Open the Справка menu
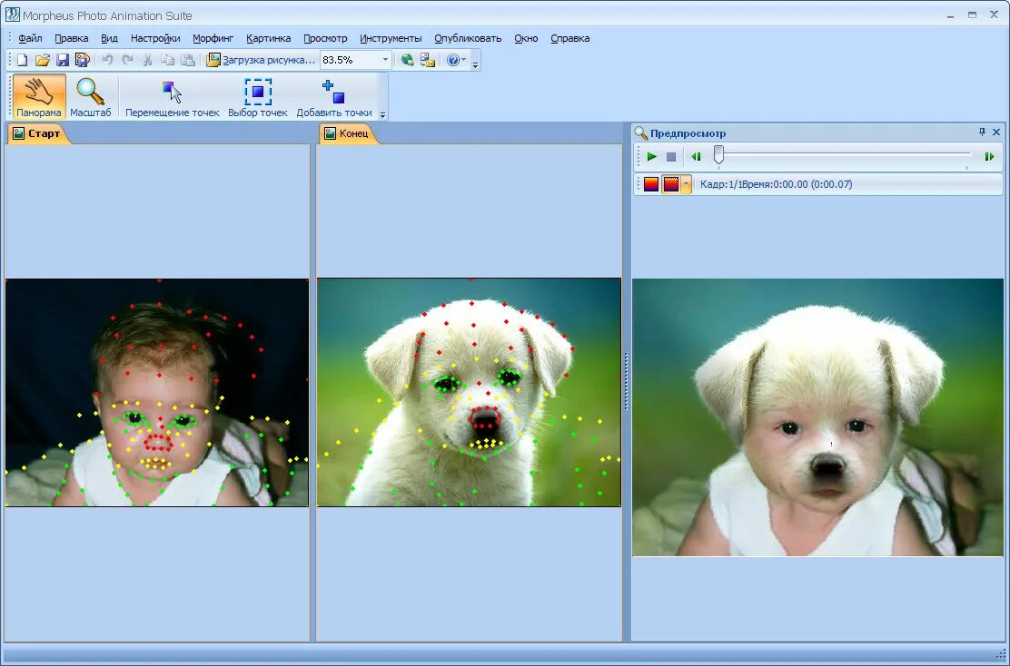This screenshot has height=666, width=1010. click(x=570, y=38)
